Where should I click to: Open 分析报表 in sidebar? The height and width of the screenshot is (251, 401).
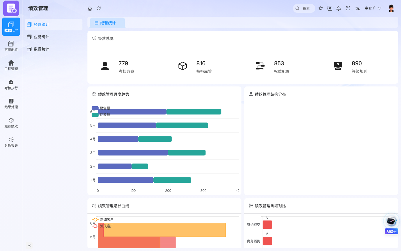[11, 142]
